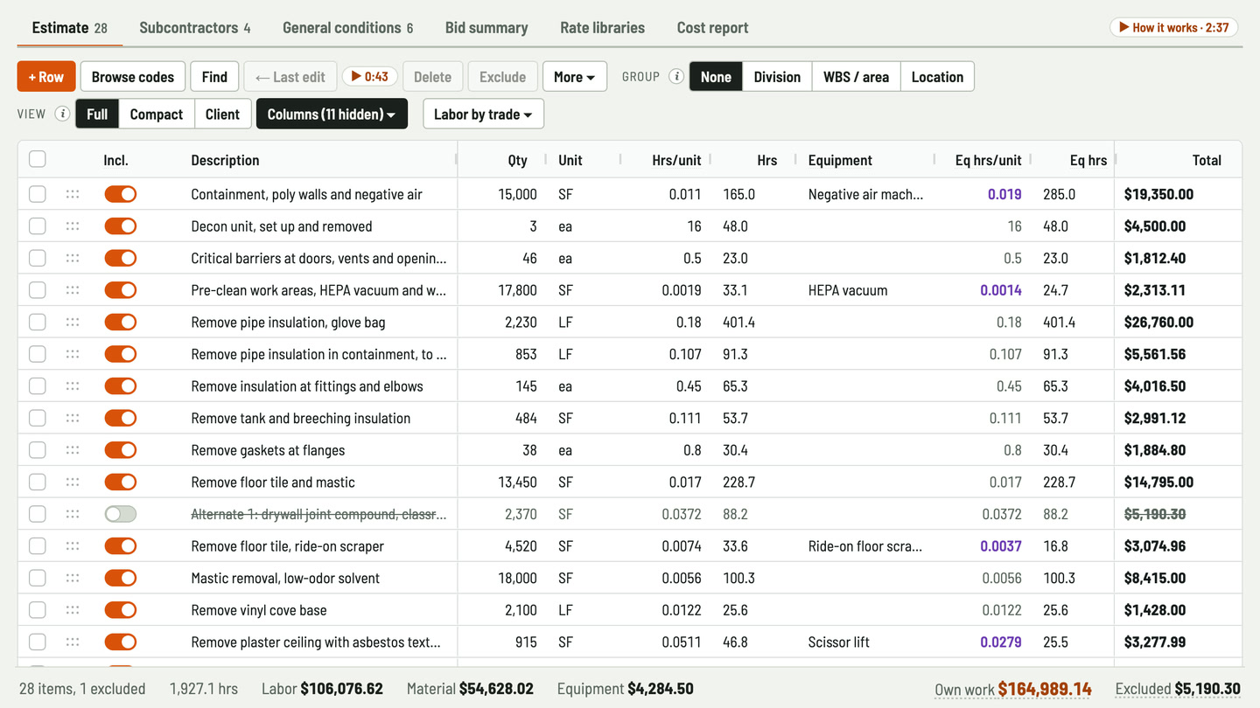
Task: Click drag handle for Containment, poly walls row
Action: coord(73,194)
